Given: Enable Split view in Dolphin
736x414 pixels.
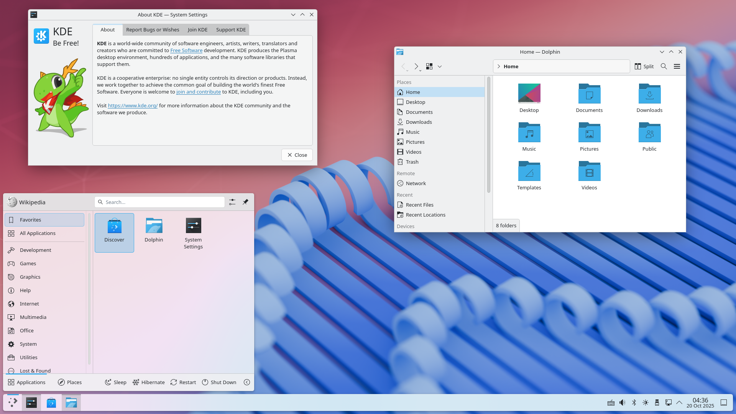Looking at the screenshot, I should coord(644,66).
